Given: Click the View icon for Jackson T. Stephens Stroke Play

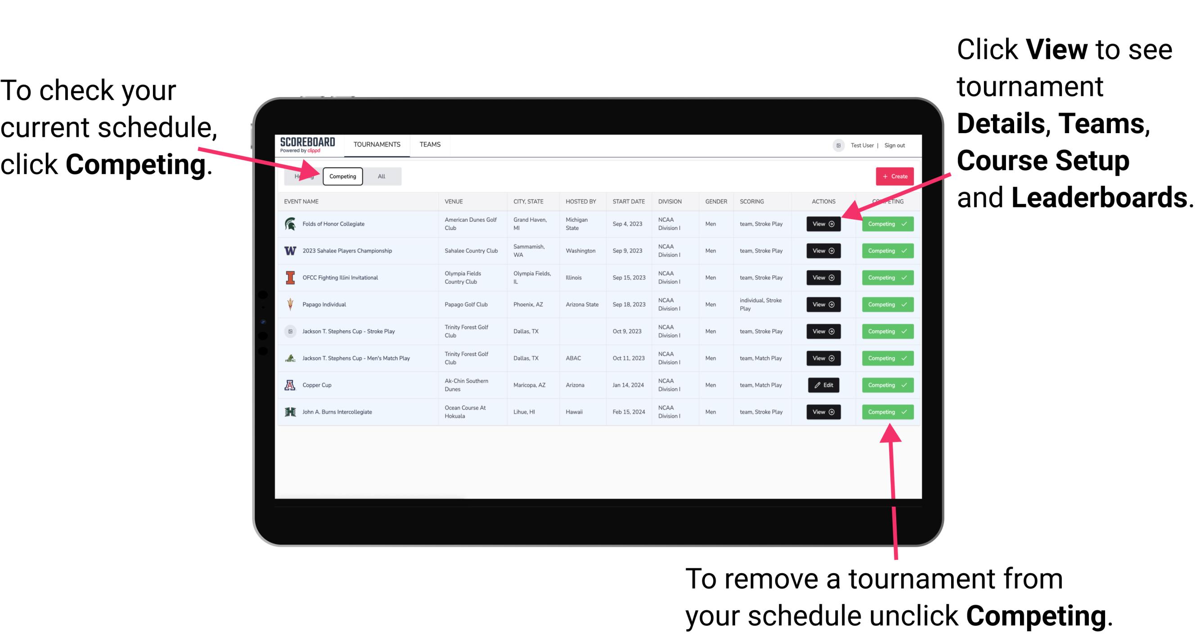Looking at the screenshot, I should [x=822, y=331].
